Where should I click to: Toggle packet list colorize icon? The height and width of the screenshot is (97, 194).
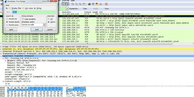(x=64, y=4)
